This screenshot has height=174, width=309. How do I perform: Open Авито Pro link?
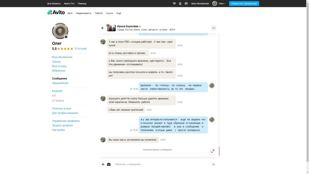point(69,3)
